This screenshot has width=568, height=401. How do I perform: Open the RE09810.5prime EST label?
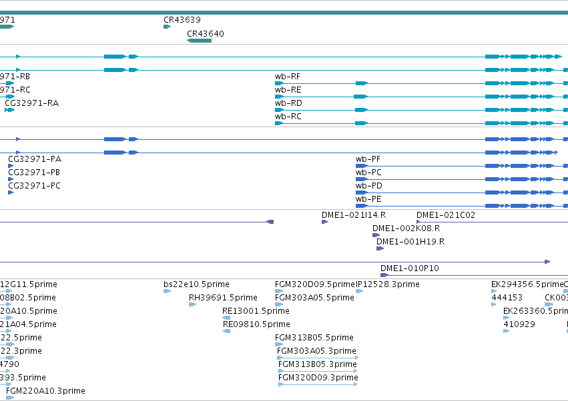coord(256,324)
